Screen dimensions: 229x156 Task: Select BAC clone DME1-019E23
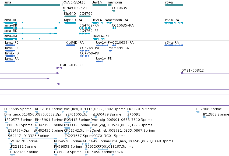72,65
